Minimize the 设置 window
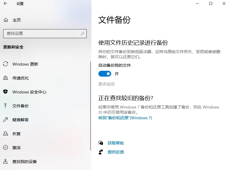This screenshot has width=229, height=170. [197, 3]
